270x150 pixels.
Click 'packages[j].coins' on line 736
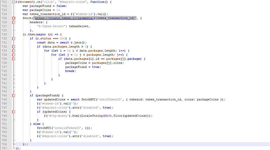click(107, 63)
